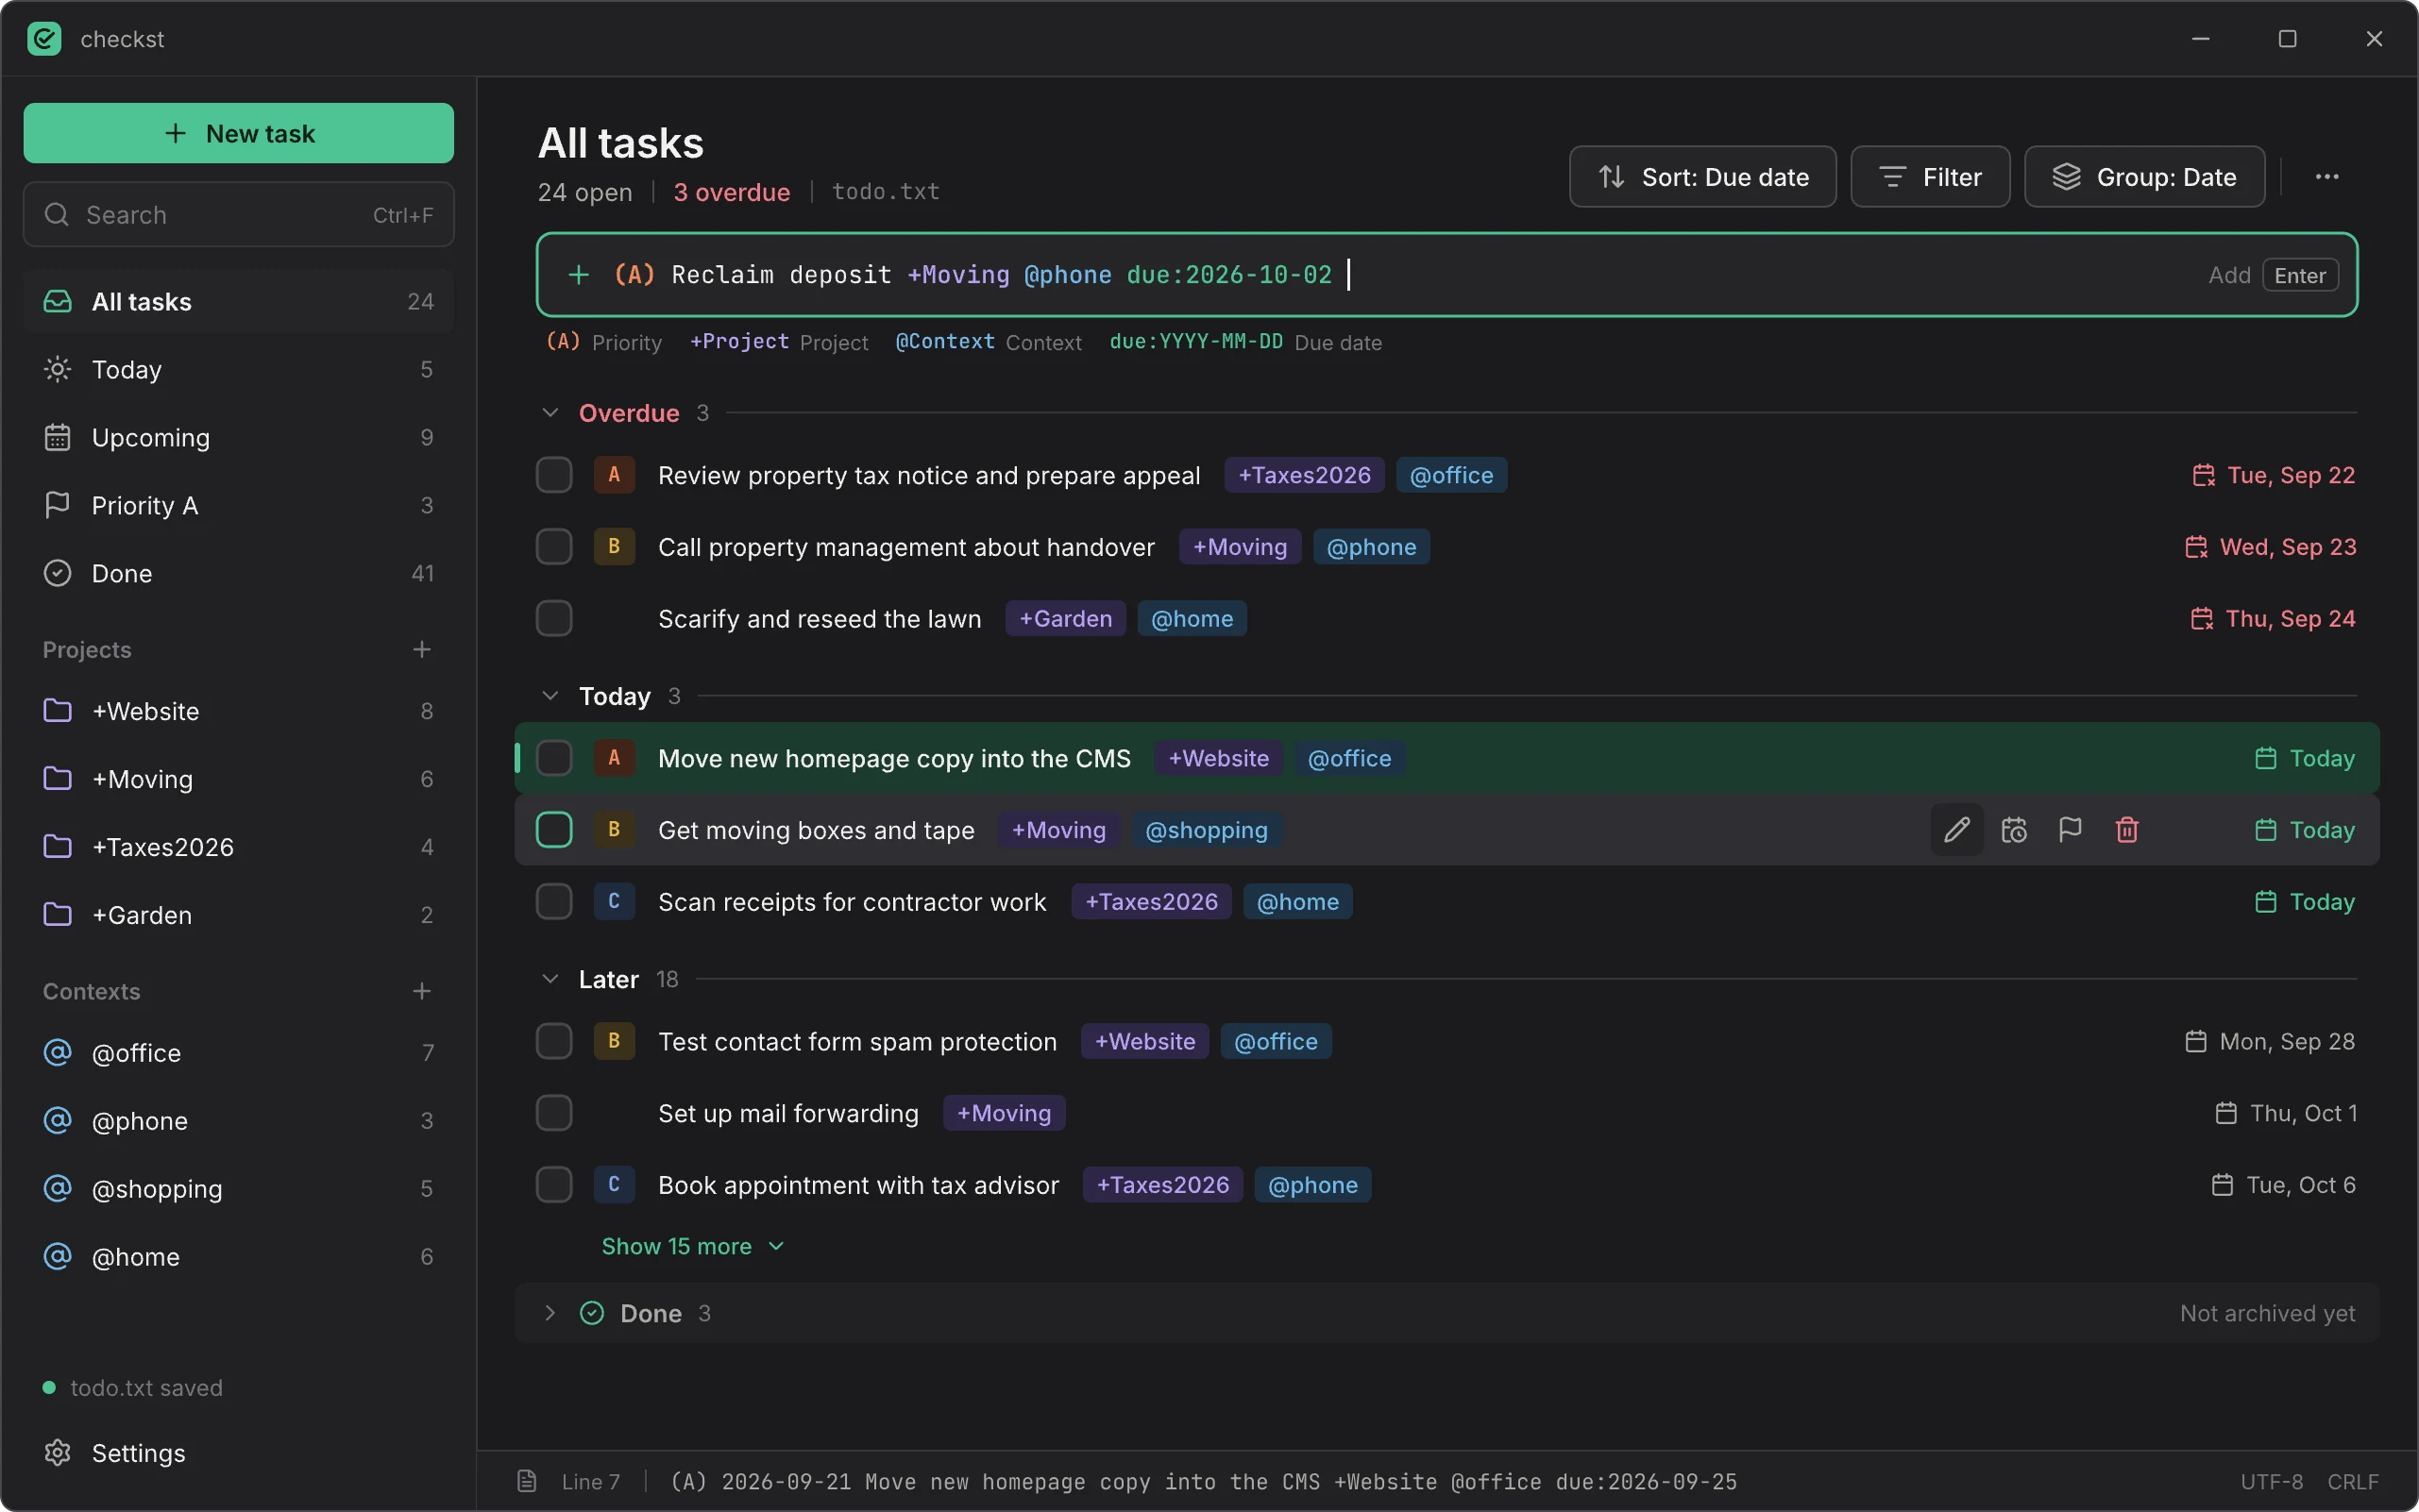The width and height of the screenshot is (2419, 1512).
Task: Click the CRLF line ending indicator
Action: 2352,1481
